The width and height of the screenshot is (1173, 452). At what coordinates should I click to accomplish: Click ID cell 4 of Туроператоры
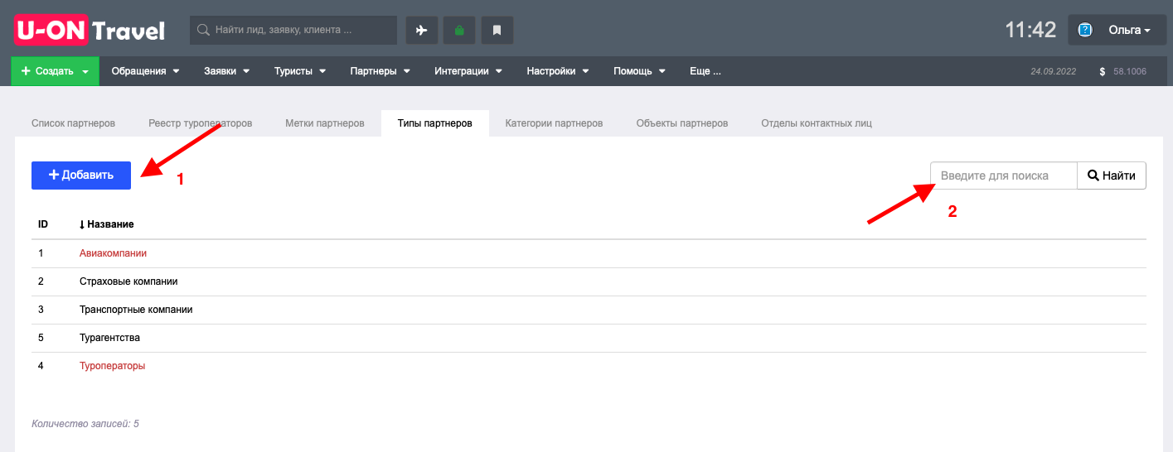(41, 366)
